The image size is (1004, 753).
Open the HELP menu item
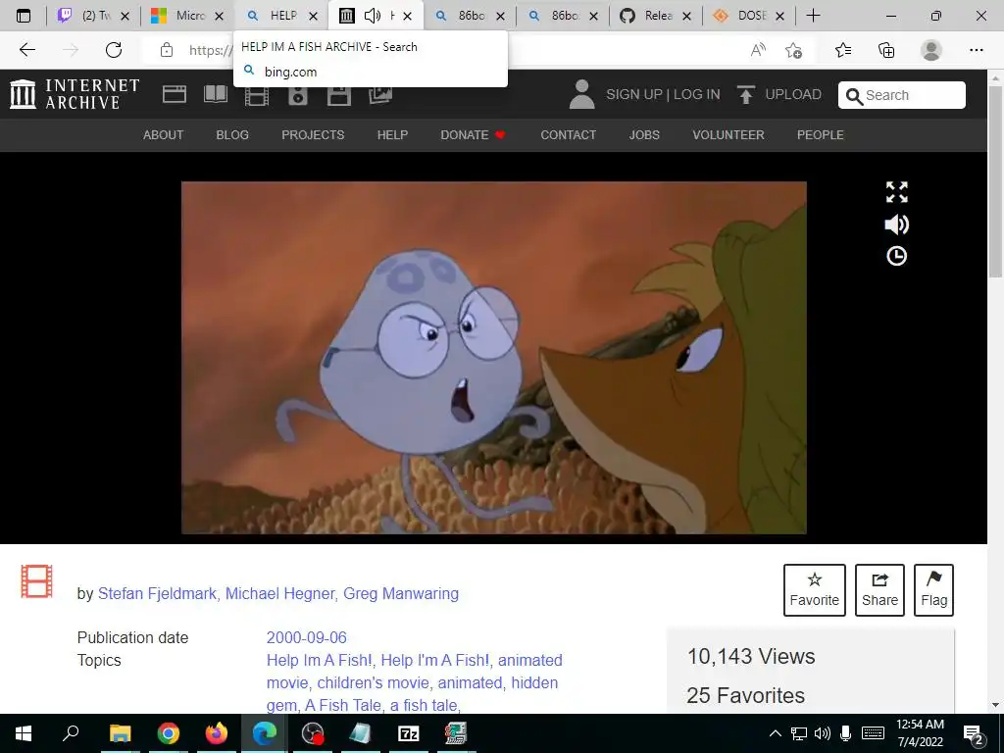(x=392, y=135)
